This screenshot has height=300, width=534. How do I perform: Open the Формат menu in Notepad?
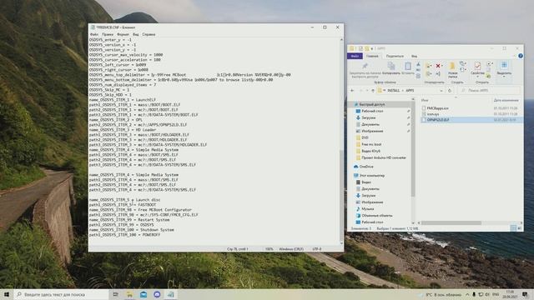(x=123, y=34)
